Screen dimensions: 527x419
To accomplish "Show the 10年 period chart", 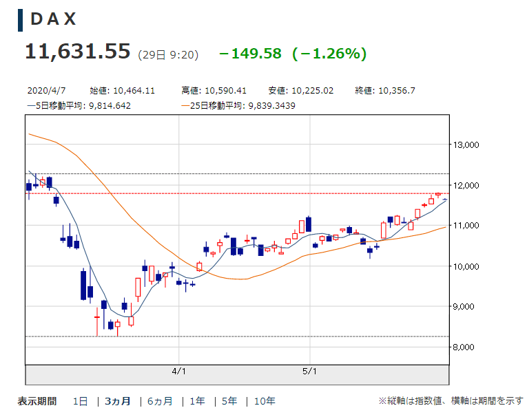I will coord(265,402).
